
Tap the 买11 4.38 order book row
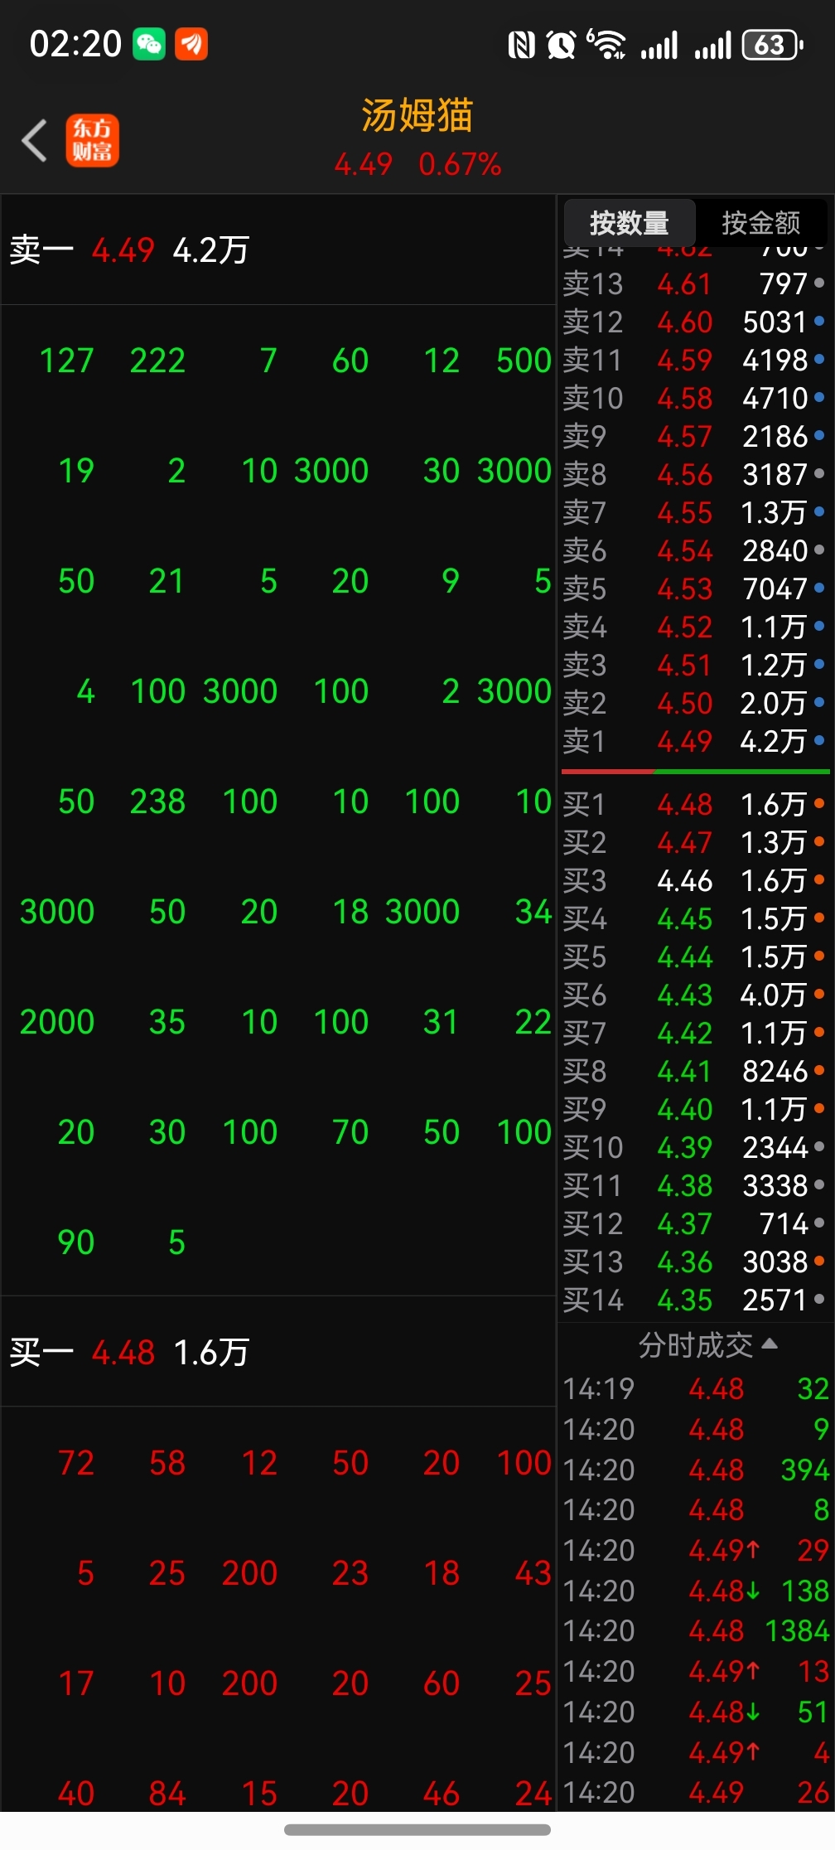coord(695,1185)
